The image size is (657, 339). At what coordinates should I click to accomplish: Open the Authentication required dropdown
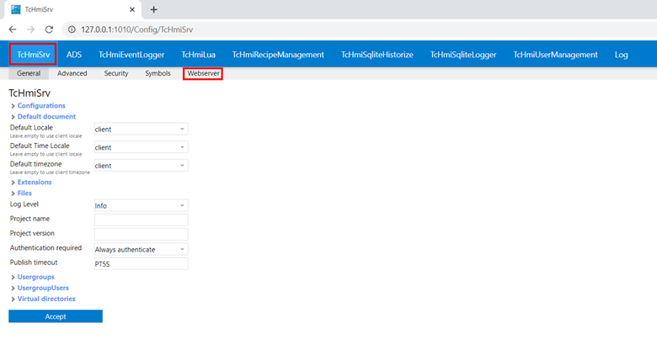[142, 249]
